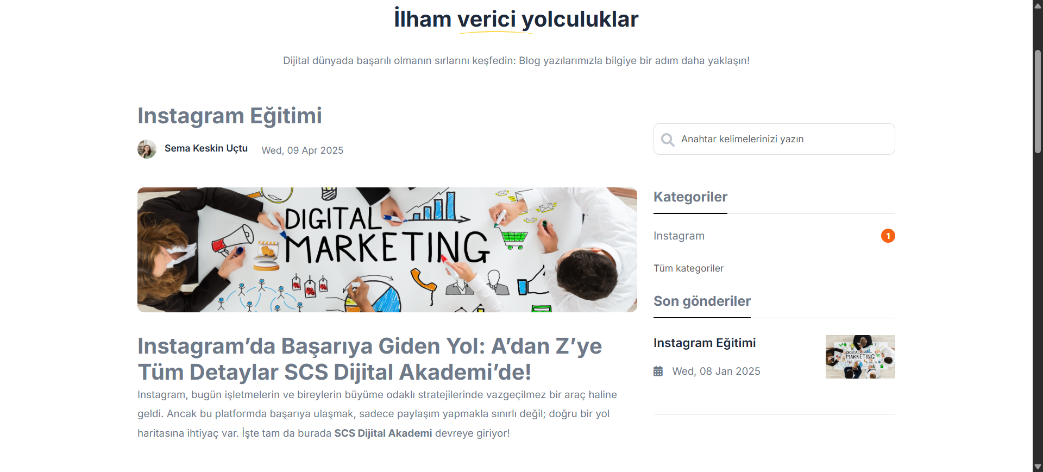Click the page vertical scrollbar thumb

pyautogui.click(x=1038, y=102)
